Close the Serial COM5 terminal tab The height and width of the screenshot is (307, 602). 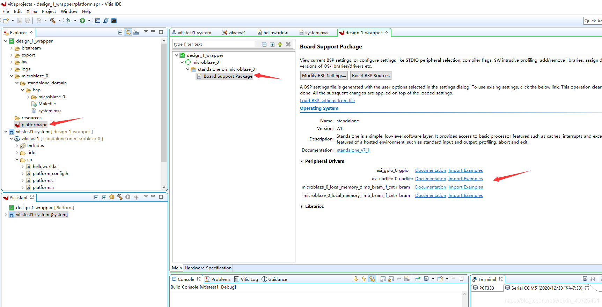pos(587,288)
